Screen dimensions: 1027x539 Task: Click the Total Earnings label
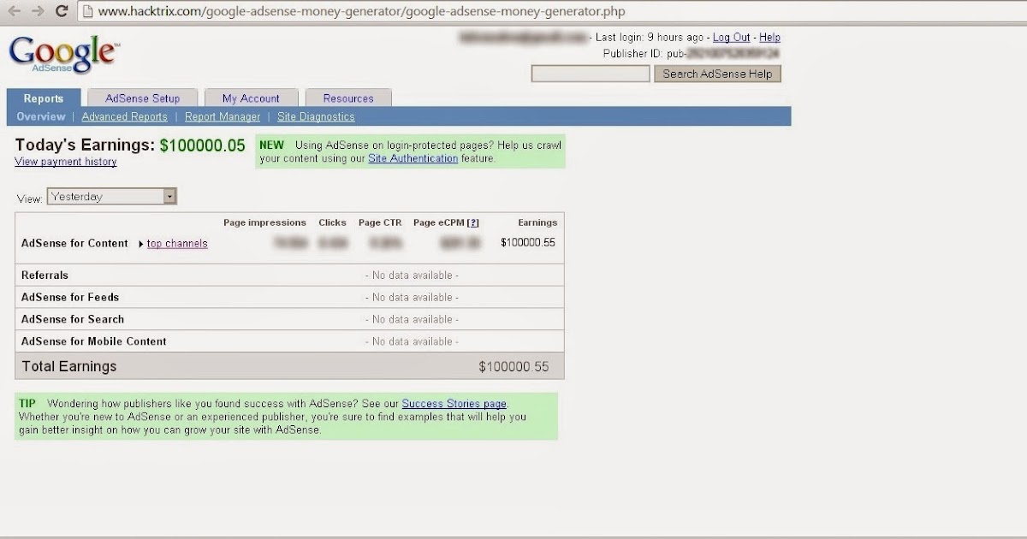click(x=68, y=366)
